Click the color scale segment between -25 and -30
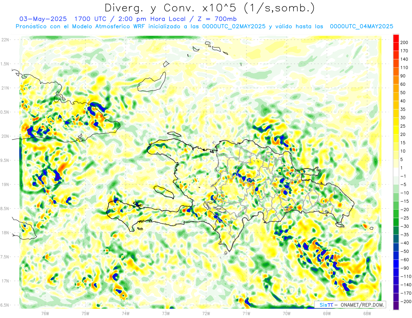The height and width of the screenshot is (318, 412). [396, 222]
